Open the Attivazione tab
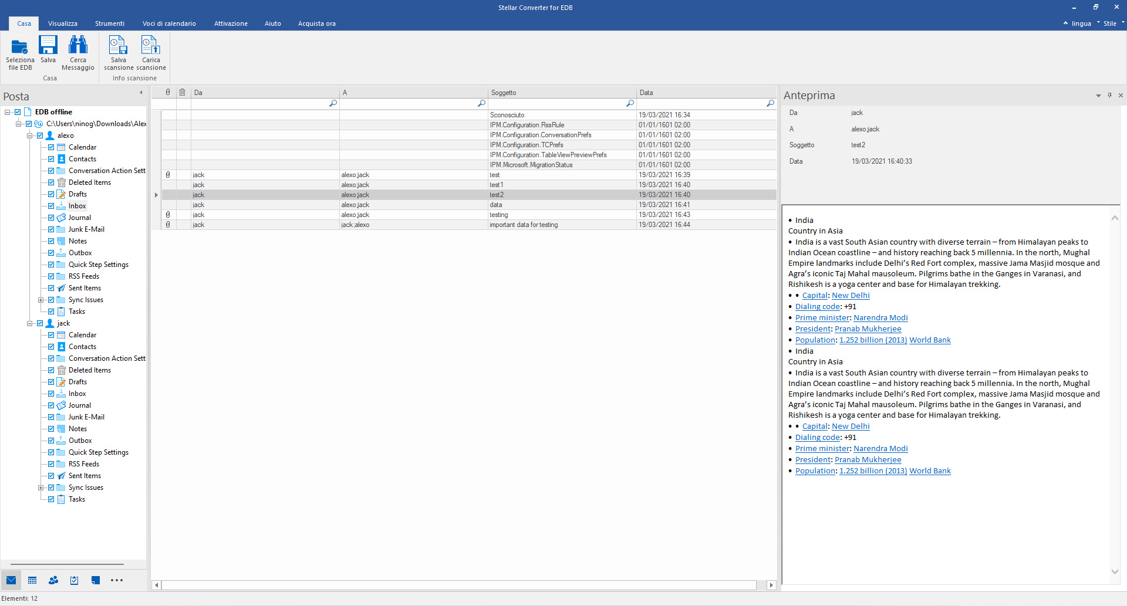This screenshot has height=606, width=1127. (231, 23)
